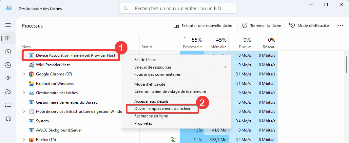This screenshot has height=143, width=349.
Task: Select the Processus sidebar icon
Action: point(8,38)
